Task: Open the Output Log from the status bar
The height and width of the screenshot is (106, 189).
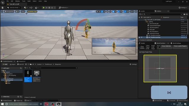Action: click(18, 100)
